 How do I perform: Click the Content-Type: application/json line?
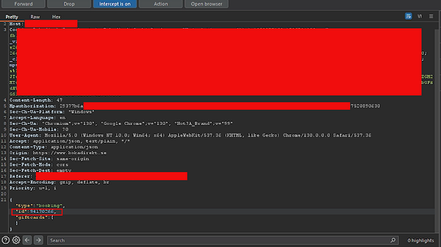pyautogui.click(x=54, y=147)
